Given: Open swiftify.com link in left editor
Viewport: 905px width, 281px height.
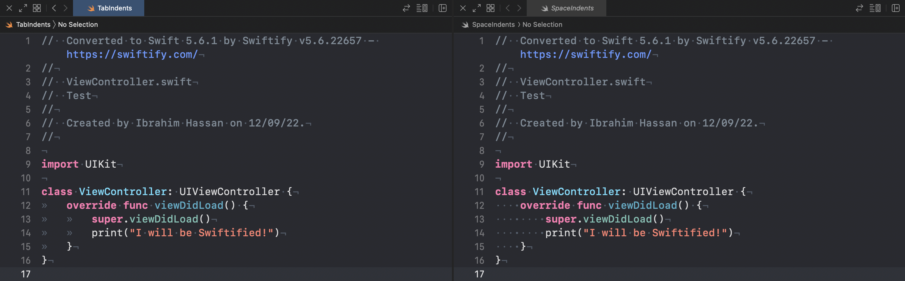Looking at the screenshot, I should (x=132, y=54).
